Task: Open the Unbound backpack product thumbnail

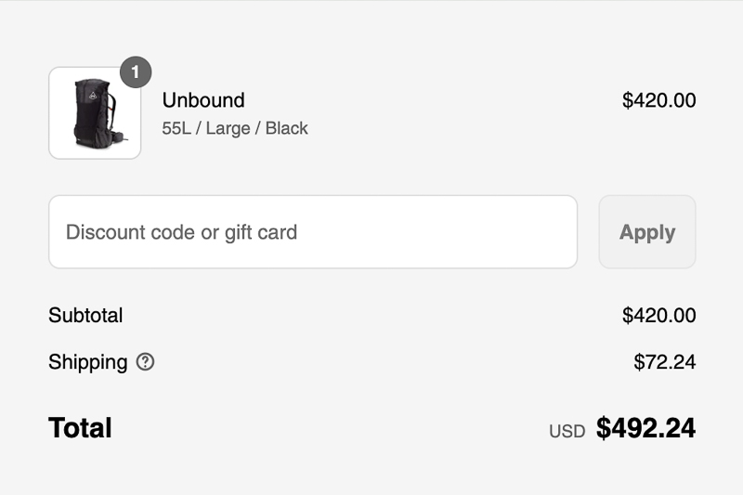Action: (x=95, y=112)
